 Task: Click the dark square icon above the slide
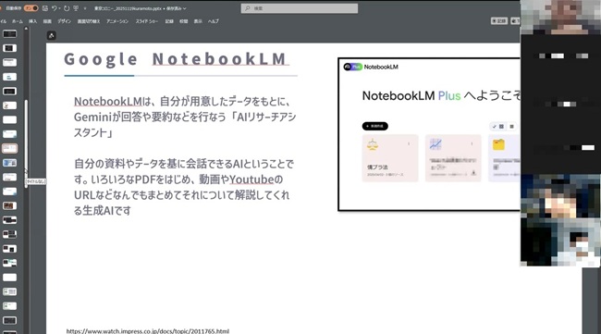(x=52, y=36)
